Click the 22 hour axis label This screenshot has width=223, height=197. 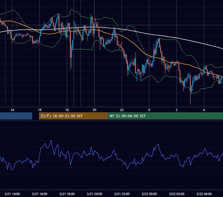click(122, 110)
